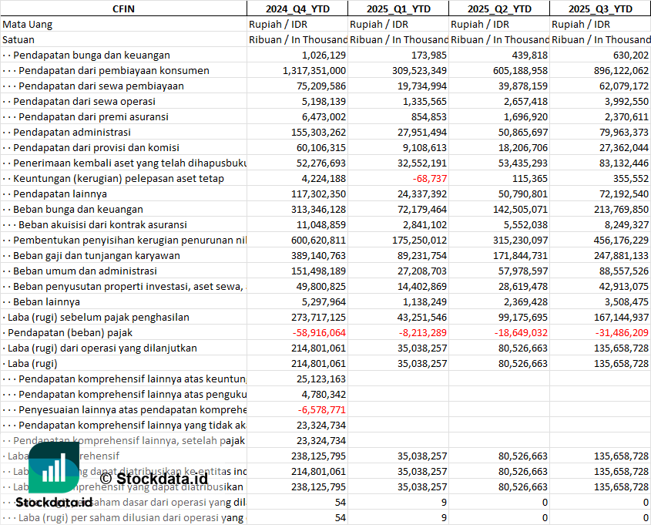651x525 pixels.
Task: Select the Beban lainnya row label
Action: [x=49, y=301]
